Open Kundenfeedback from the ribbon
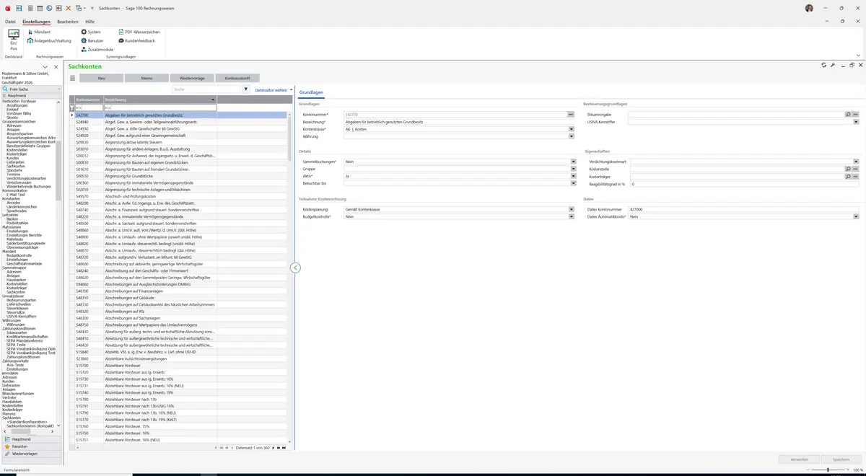This screenshot has width=866, height=476. pos(136,41)
